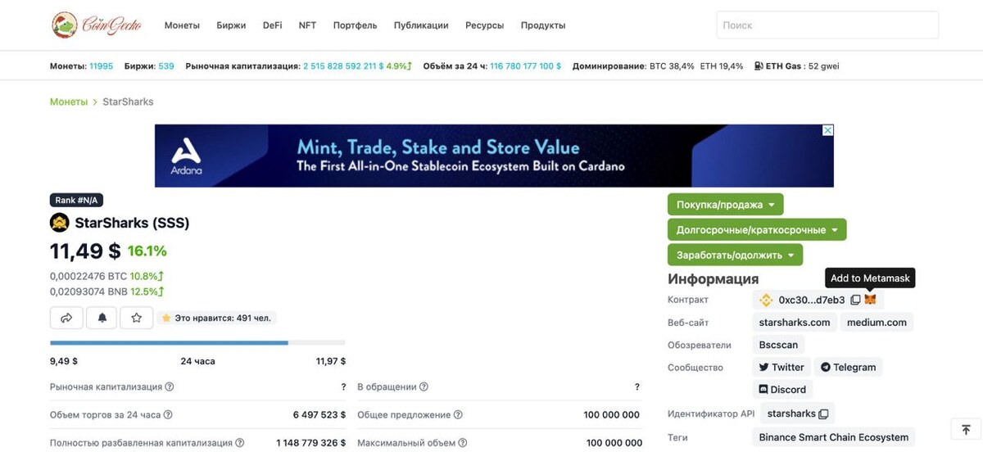Click the Поиск search field
This screenshot has height=452, width=983.
click(x=827, y=25)
